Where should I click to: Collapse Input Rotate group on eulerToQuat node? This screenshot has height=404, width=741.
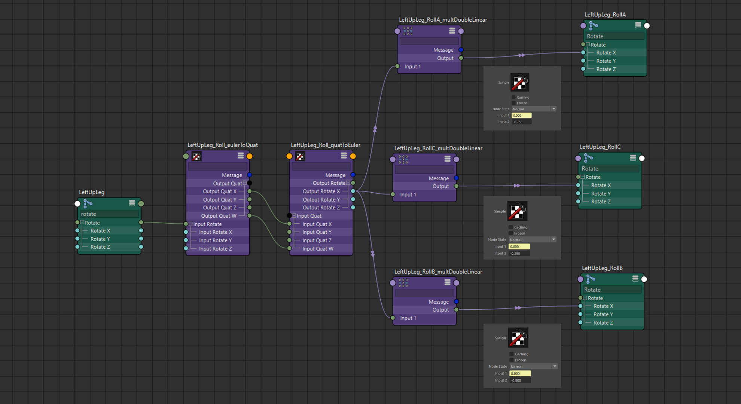(190, 224)
